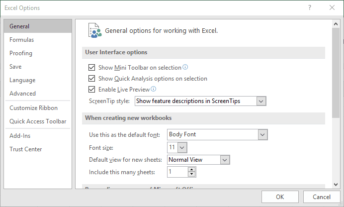
Task: Switch to the Proofing category
Action: point(38,53)
